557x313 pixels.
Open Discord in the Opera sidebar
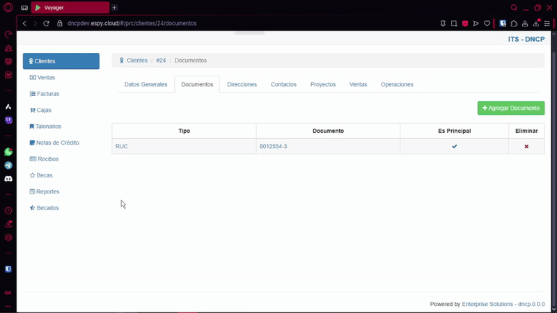click(x=8, y=179)
